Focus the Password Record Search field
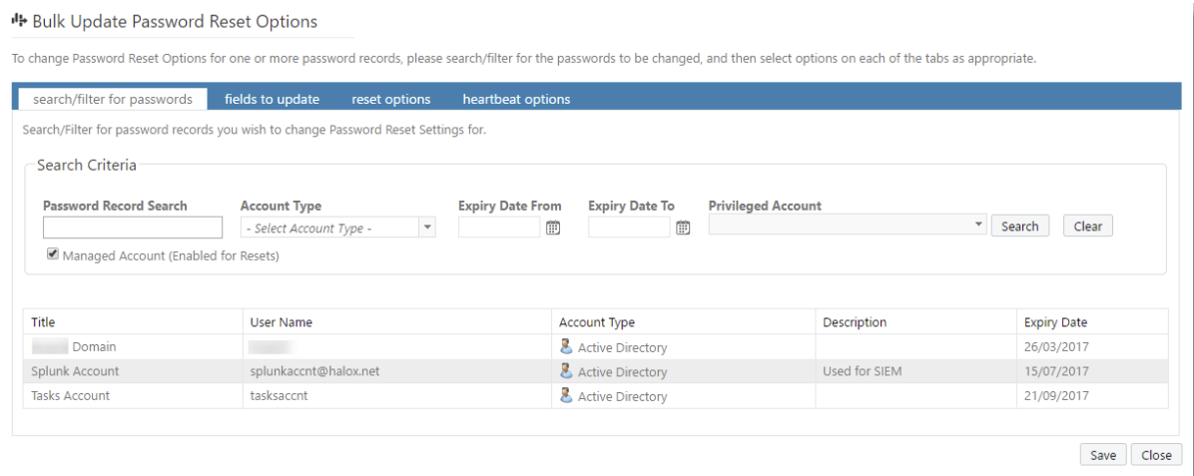Image resolution: width=1194 pixels, height=476 pixels. pos(133,227)
